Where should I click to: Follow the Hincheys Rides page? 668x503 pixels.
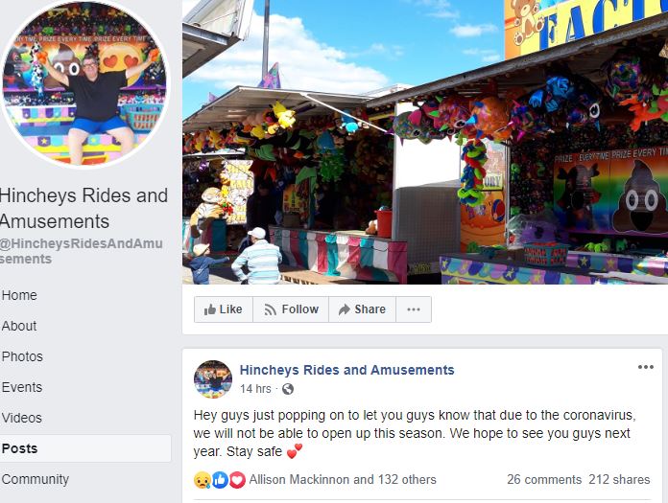[x=291, y=309]
